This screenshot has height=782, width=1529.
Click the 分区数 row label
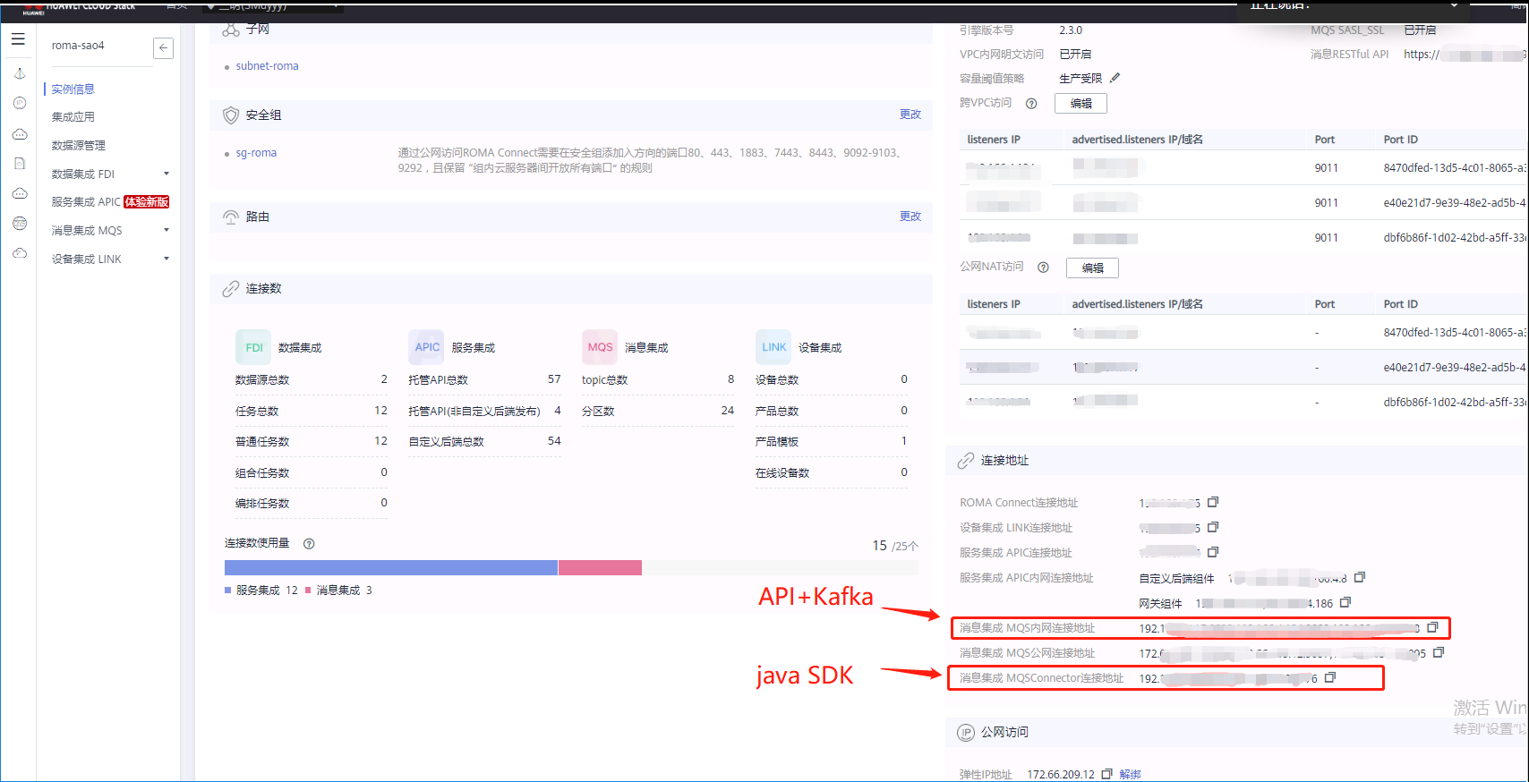598,412
